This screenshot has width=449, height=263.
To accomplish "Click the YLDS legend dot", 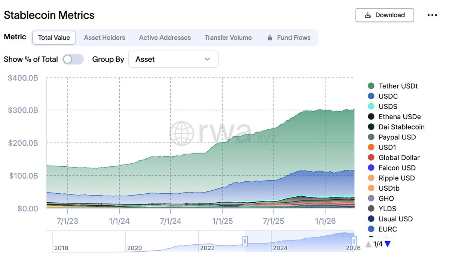I will click(x=371, y=209).
